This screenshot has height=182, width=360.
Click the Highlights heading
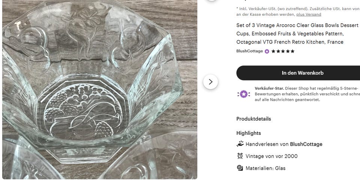tap(249, 133)
